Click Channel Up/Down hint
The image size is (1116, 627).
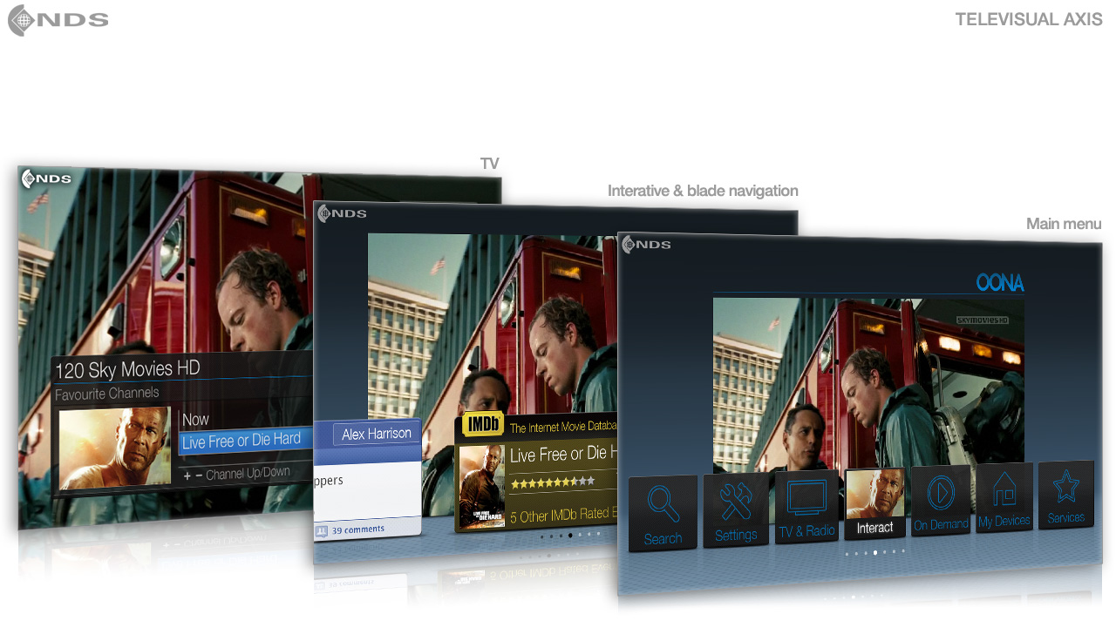pos(237,474)
